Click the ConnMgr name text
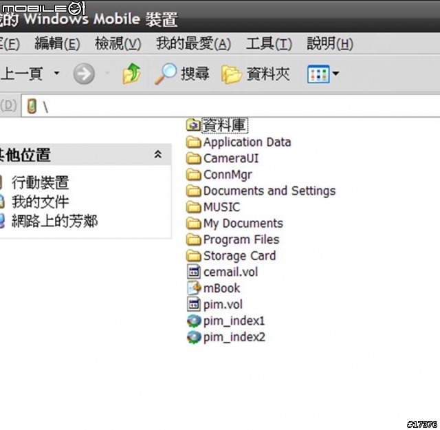 (x=228, y=175)
